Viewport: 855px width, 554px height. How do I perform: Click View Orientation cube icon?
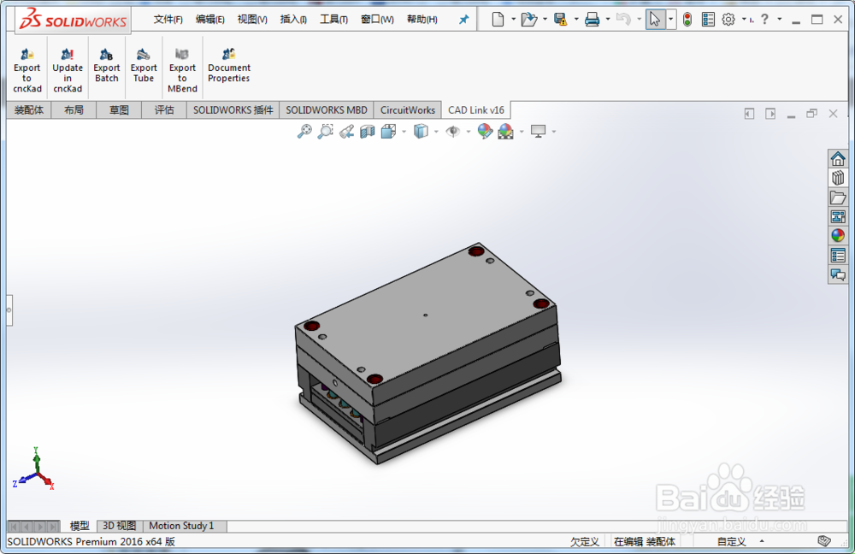[x=388, y=131]
